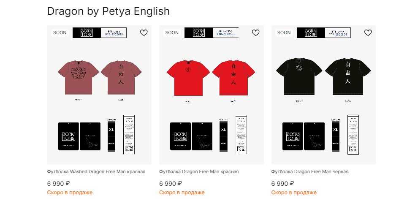Screen dimensions: 407x212
Task: Click the 6 990 ₽ price under black tee
Action: tap(283, 184)
